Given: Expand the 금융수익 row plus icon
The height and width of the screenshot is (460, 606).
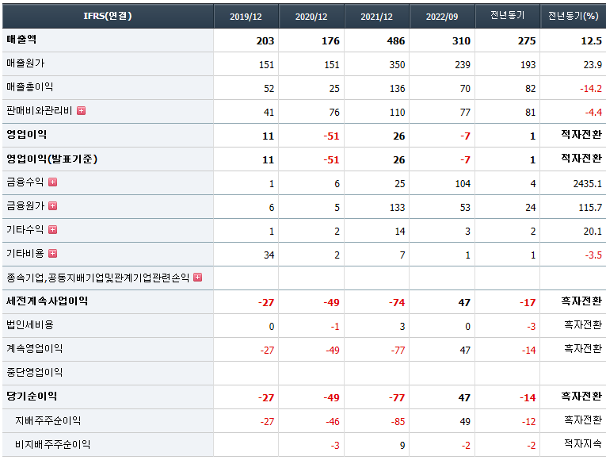Looking at the screenshot, I should [52, 182].
